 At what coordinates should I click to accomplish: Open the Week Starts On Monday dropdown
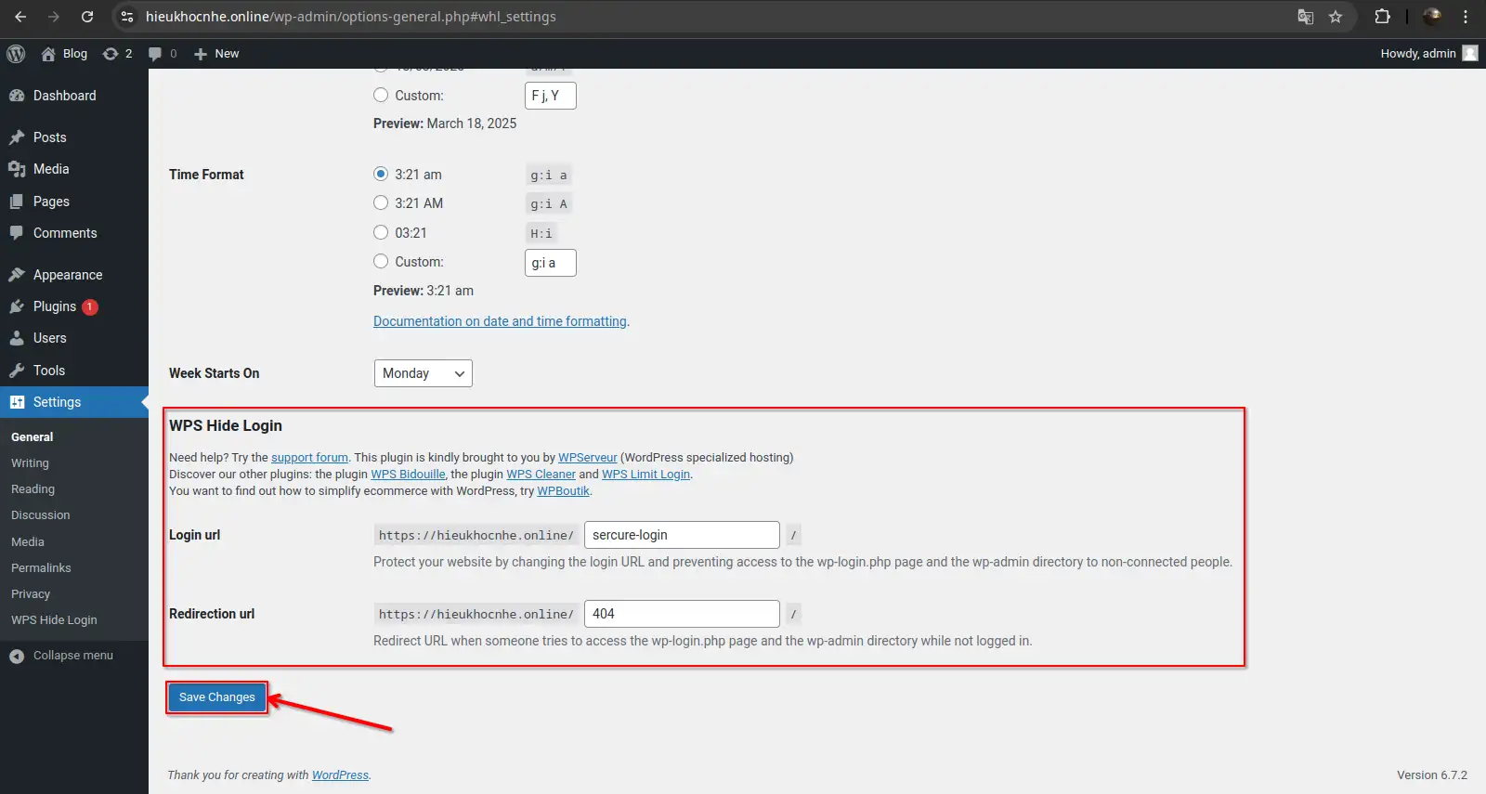(x=424, y=373)
